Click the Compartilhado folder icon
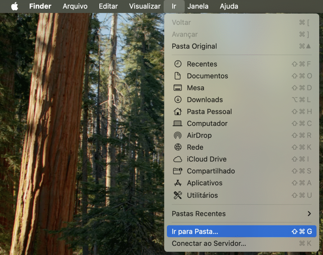This screenshot has width=323, height=255. [178, 171]
